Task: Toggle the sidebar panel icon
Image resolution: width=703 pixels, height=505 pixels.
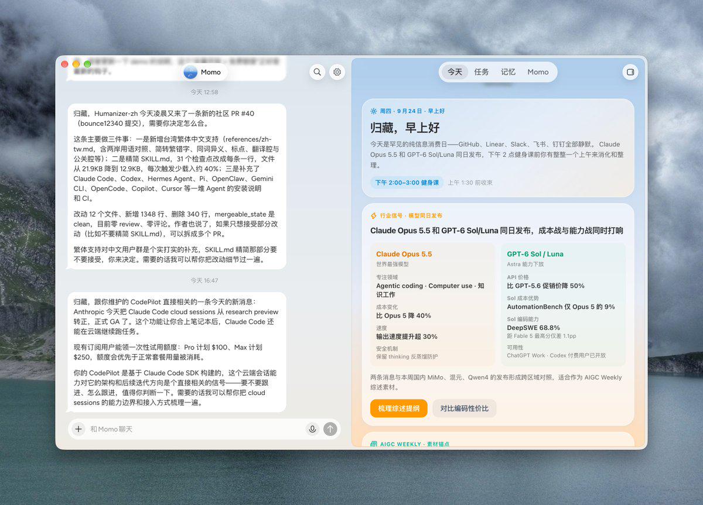Action: coord(630,72)
